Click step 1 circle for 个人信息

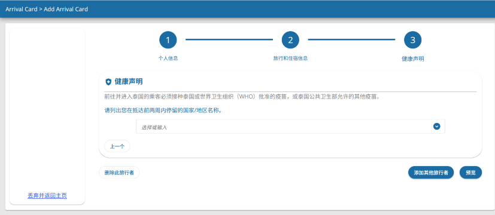click(168, 40)
